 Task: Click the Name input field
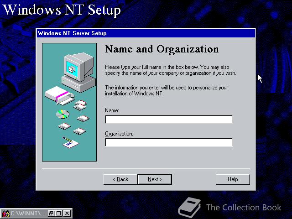(x=169, y=120)
